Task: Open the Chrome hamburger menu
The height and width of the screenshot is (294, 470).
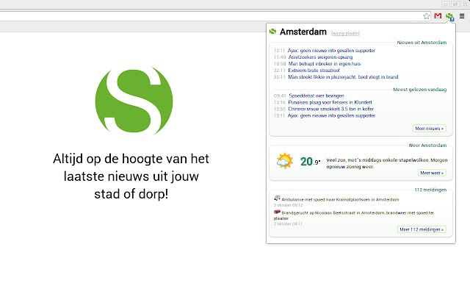Action: coord(462,16)
